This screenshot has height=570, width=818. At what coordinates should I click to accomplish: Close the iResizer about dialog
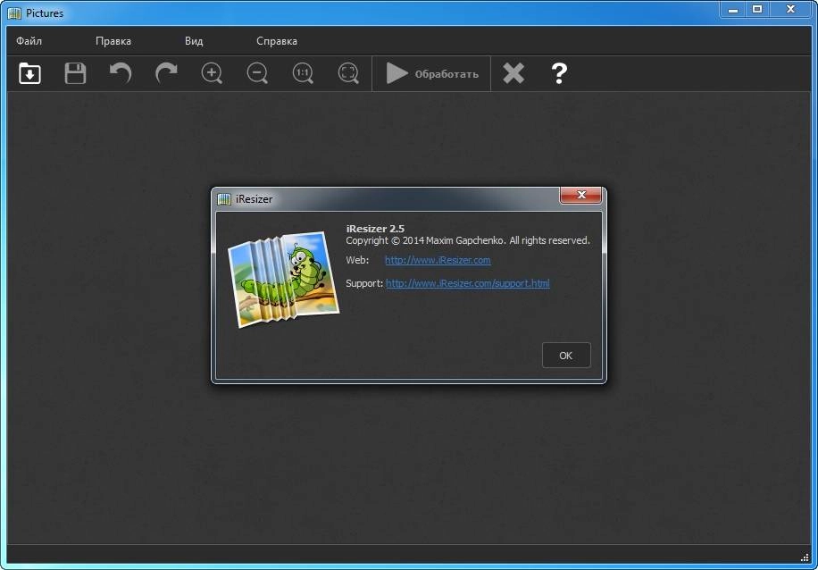[x=580, y=196]
